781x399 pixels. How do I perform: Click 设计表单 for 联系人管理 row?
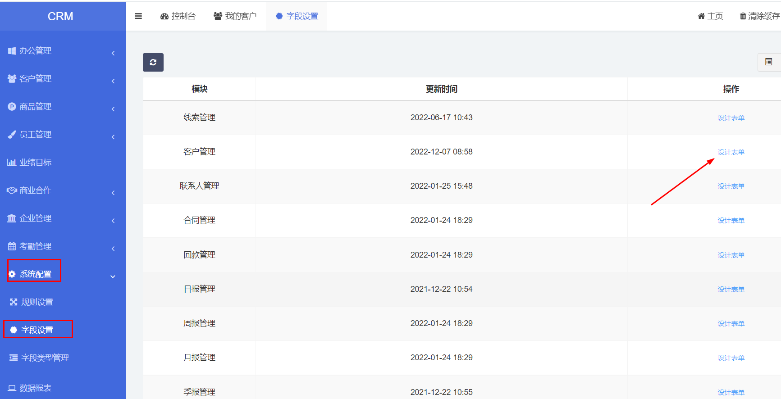[731, 186]
